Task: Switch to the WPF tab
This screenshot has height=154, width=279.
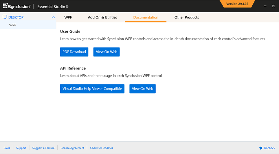Action: [x=68, y=17]
